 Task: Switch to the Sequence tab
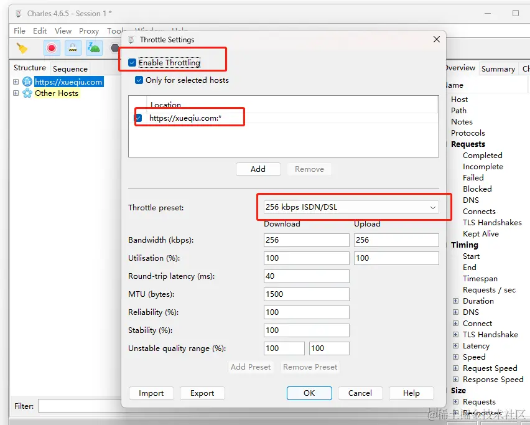(x=70, y=68)
